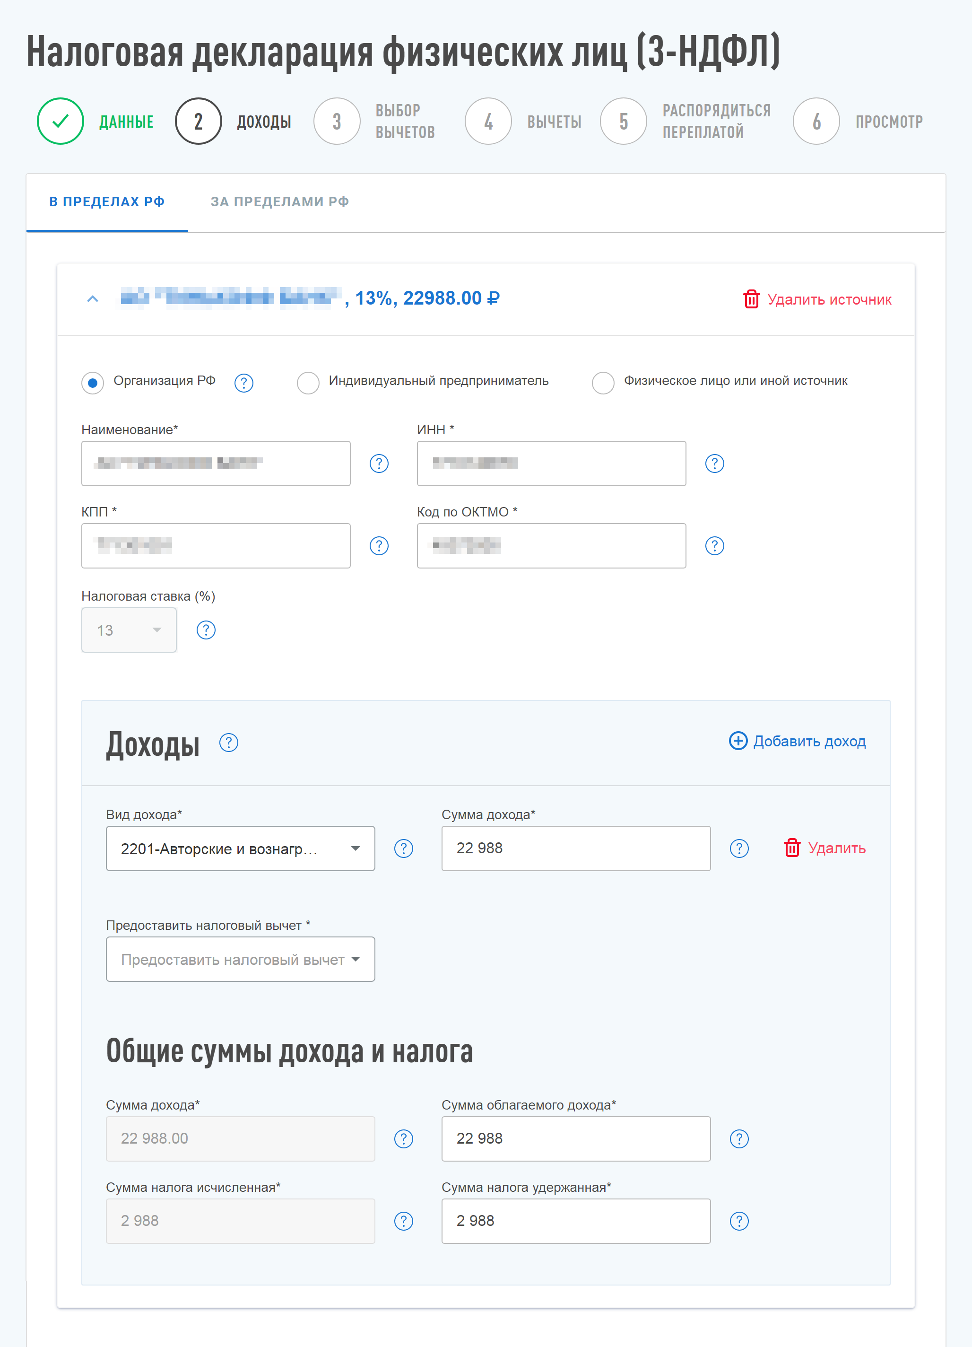The width and height of the screenshot is (972, 1347).
Task: Click disabled Сумма налога исчисленная field
Action: pyautogui.click(x=241, y=1222)
